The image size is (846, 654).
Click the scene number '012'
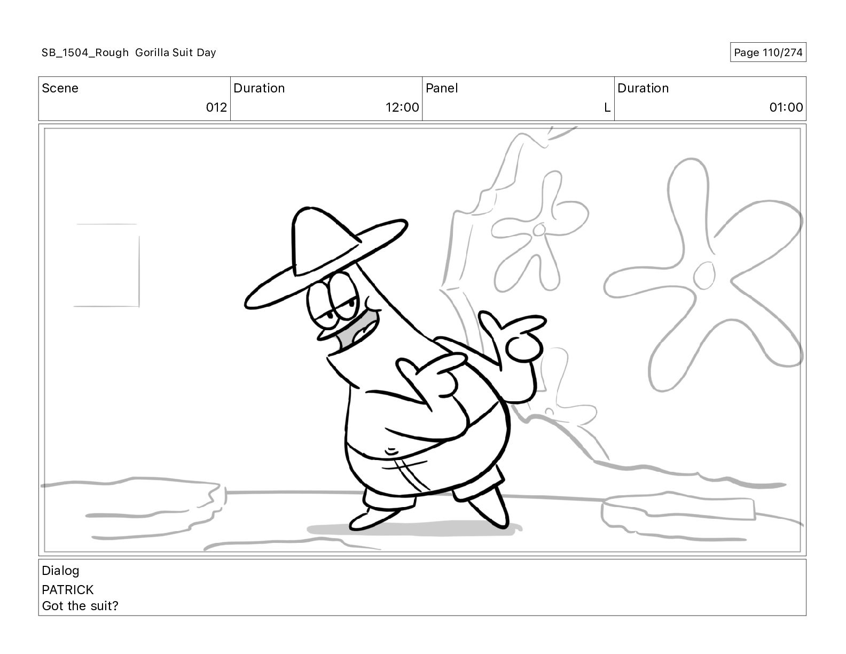tap(216, 107)
